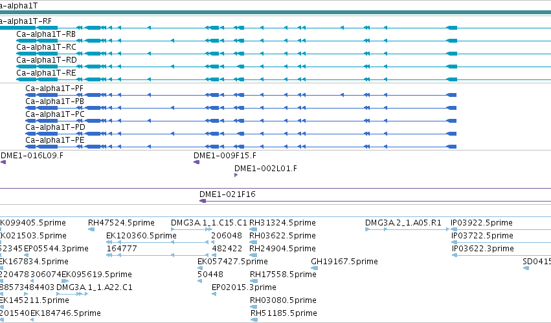Click the DME1-009F15.F feature label
Image resolution: width=551 pixels, height=323 pixels.
click(225, 155)
